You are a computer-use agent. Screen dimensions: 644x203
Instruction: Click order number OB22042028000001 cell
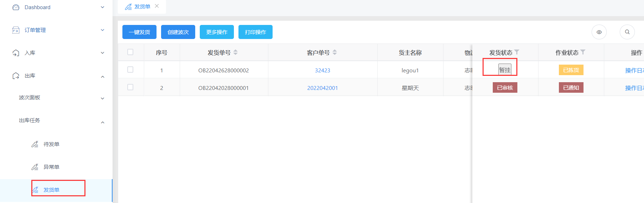[224, 88]
